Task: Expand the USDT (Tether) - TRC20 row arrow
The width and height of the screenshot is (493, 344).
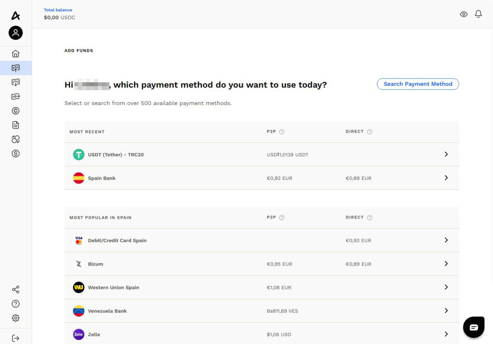Action: point(446,154)
